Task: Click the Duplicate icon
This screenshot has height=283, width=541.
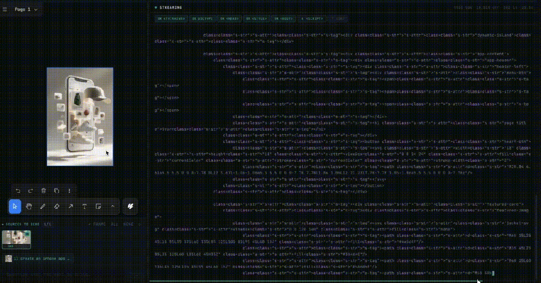Action: 56,191
